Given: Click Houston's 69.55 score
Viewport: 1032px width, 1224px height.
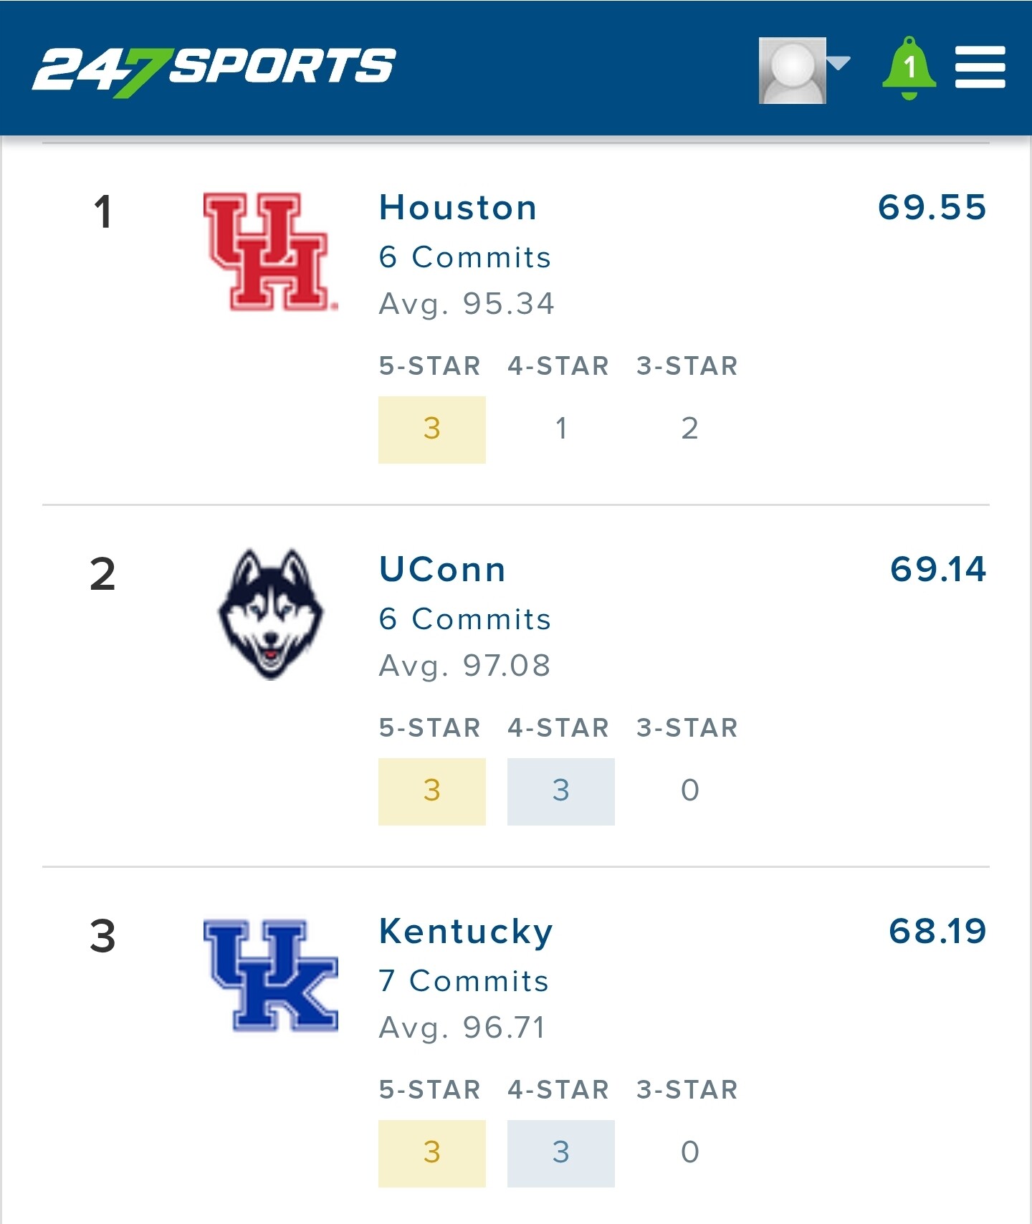Looking at the screenshot, I should point(932,208).
